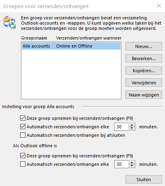This screenshot has height=186, width=165.
Task: Click Naam wijzigen button
Action: tap(144, 95)
